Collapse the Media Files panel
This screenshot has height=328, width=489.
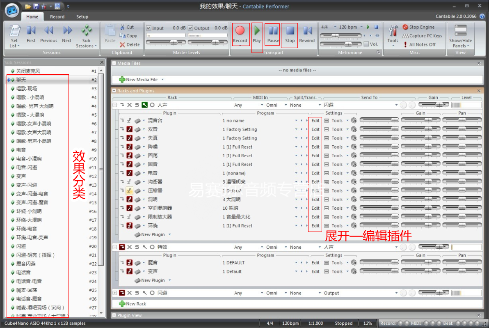[114, 63]
